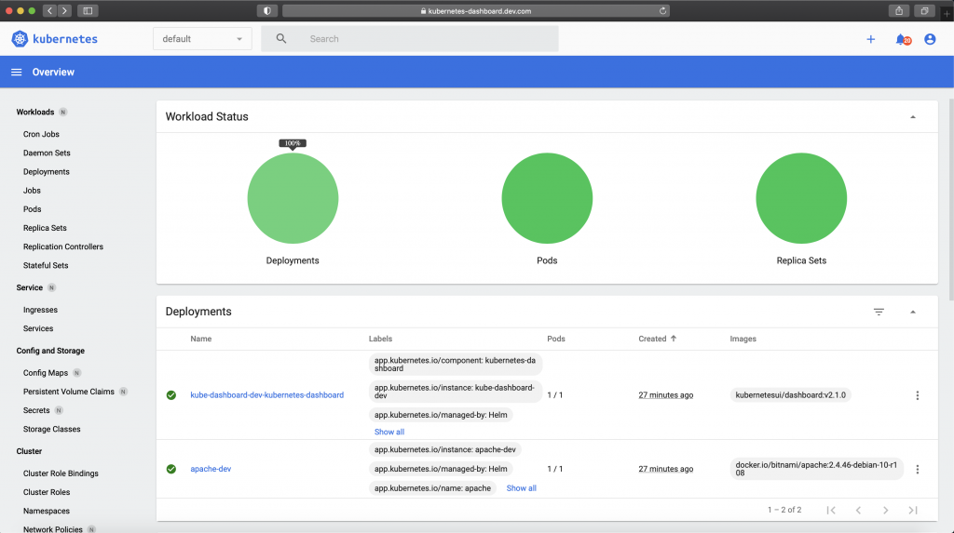Open Cron Jobs in sidebar
The image size is (954, 533).
coord(41,134)
